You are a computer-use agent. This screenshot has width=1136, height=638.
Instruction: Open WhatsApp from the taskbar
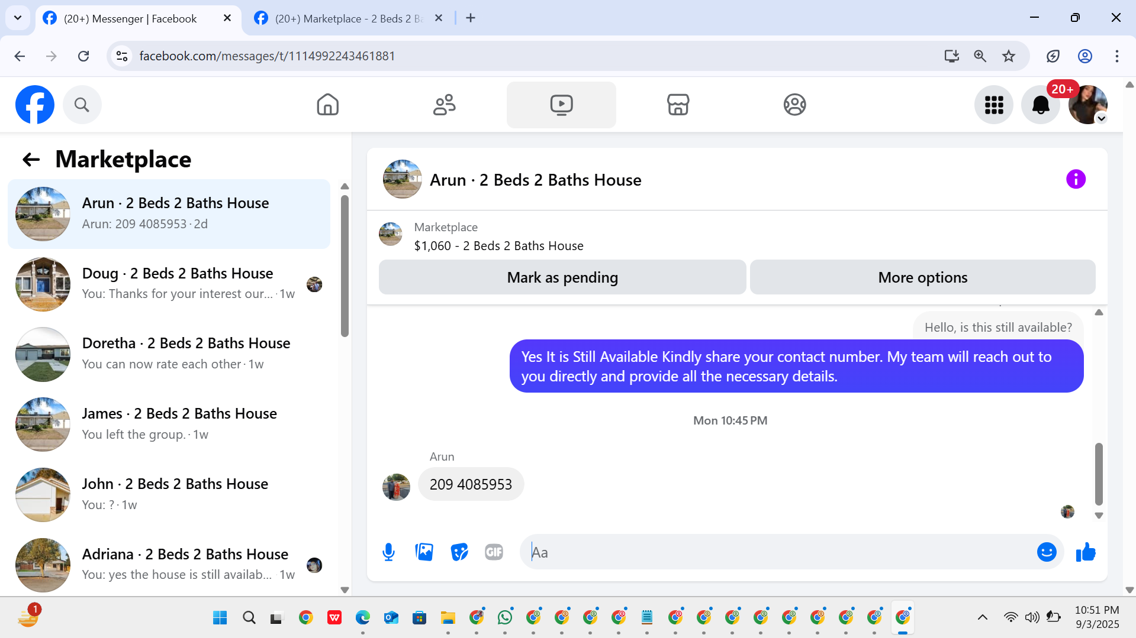505,618
